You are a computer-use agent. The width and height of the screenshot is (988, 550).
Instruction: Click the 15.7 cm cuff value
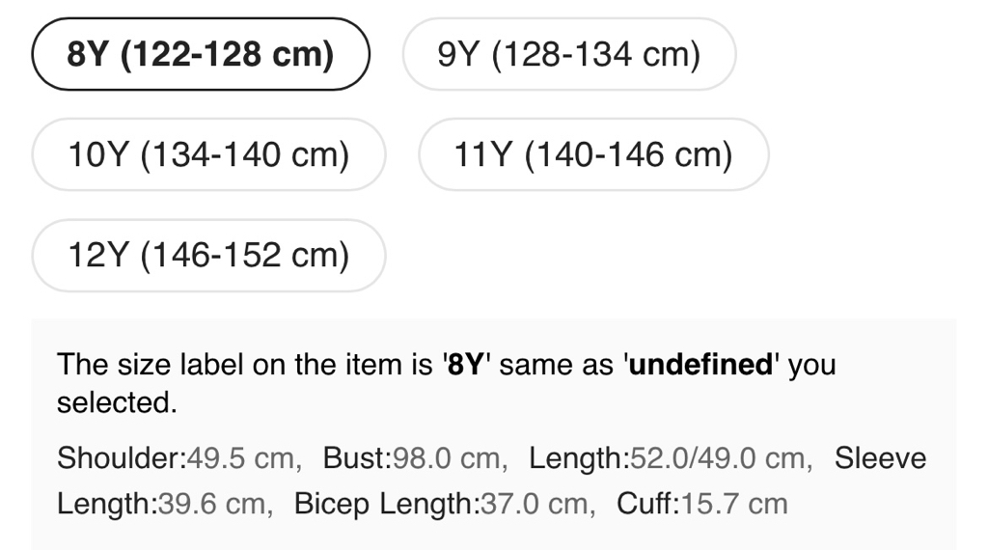734,504
